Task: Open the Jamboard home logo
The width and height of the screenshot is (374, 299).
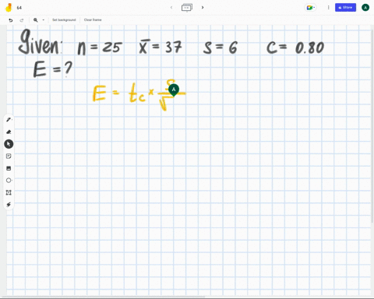Action: (x=9, y=8)
